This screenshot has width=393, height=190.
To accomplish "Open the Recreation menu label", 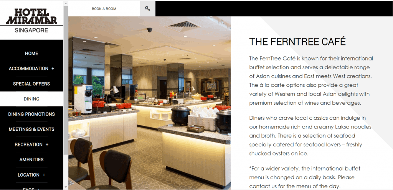I will [28, 145].
